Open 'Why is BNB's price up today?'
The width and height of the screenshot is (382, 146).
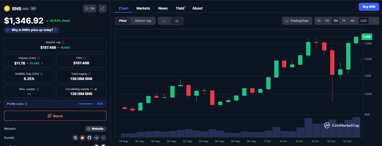[32, 30]
